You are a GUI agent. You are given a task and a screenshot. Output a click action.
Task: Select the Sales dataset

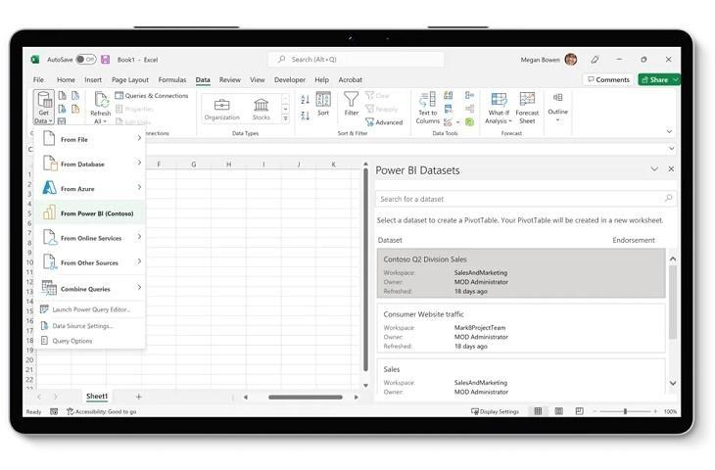click(x=521, y=379)
